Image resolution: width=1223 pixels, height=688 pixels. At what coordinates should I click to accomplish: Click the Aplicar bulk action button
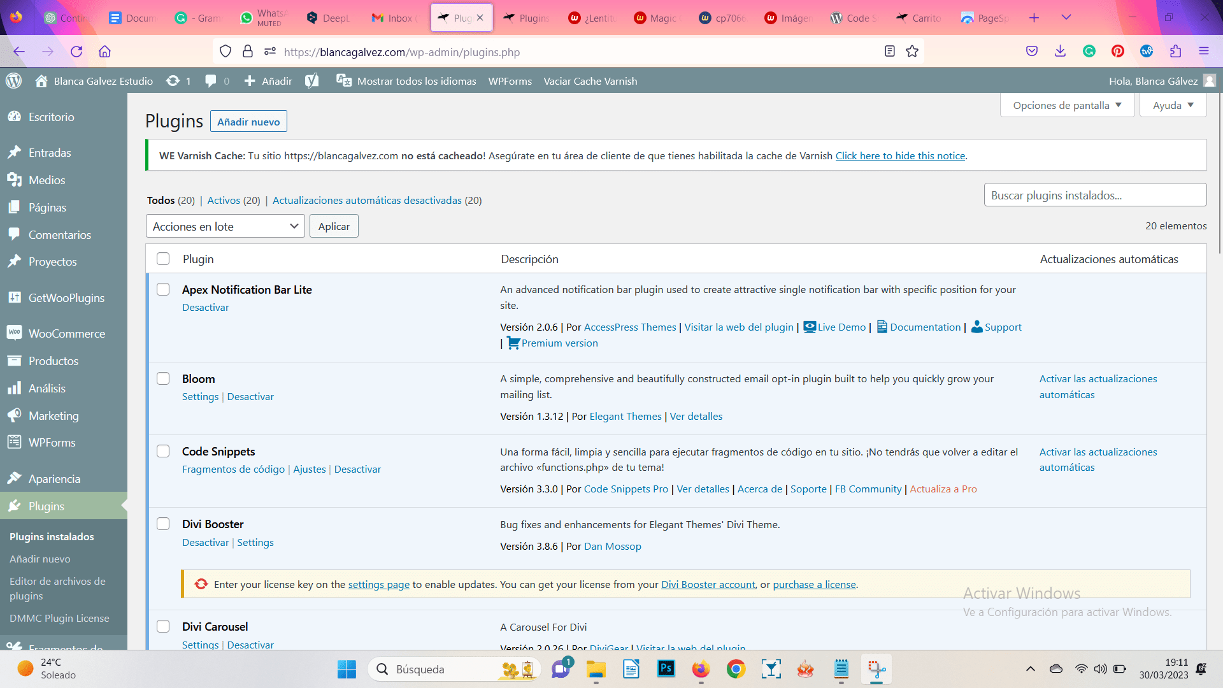[x=334, y=226]
